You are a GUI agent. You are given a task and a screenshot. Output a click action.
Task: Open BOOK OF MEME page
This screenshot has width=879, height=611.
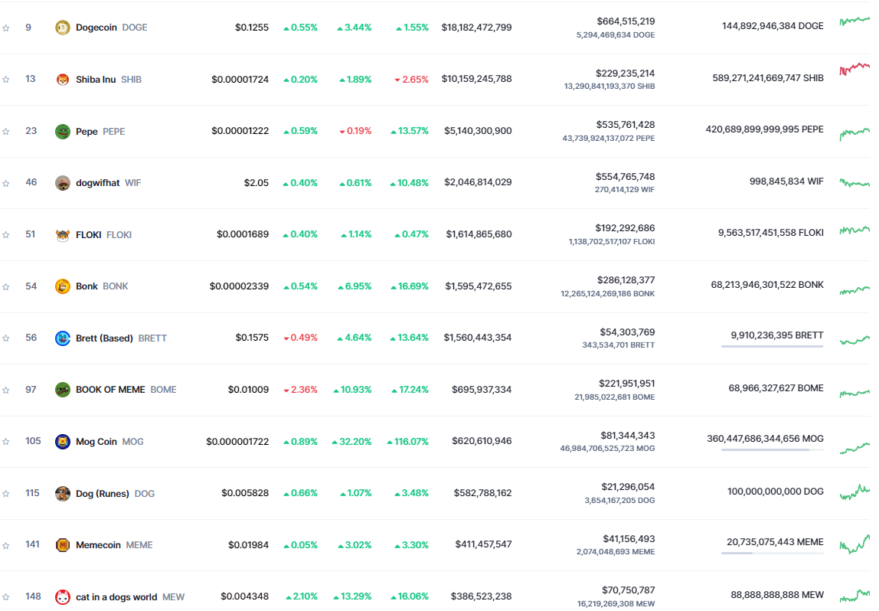tap(110, 390)
